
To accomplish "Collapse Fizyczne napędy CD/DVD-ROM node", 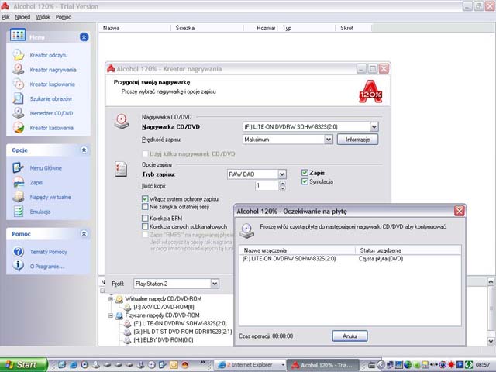I will [111, 315].
